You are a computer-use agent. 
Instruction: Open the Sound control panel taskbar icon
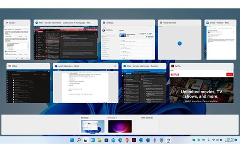[x=168, y=140]
